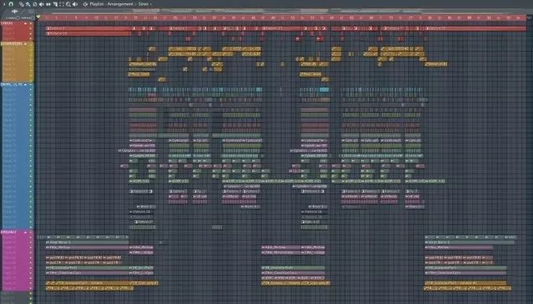This screenshot has height=304, width=533.
Task: Select the Slice tool
Action: point(56,5)
